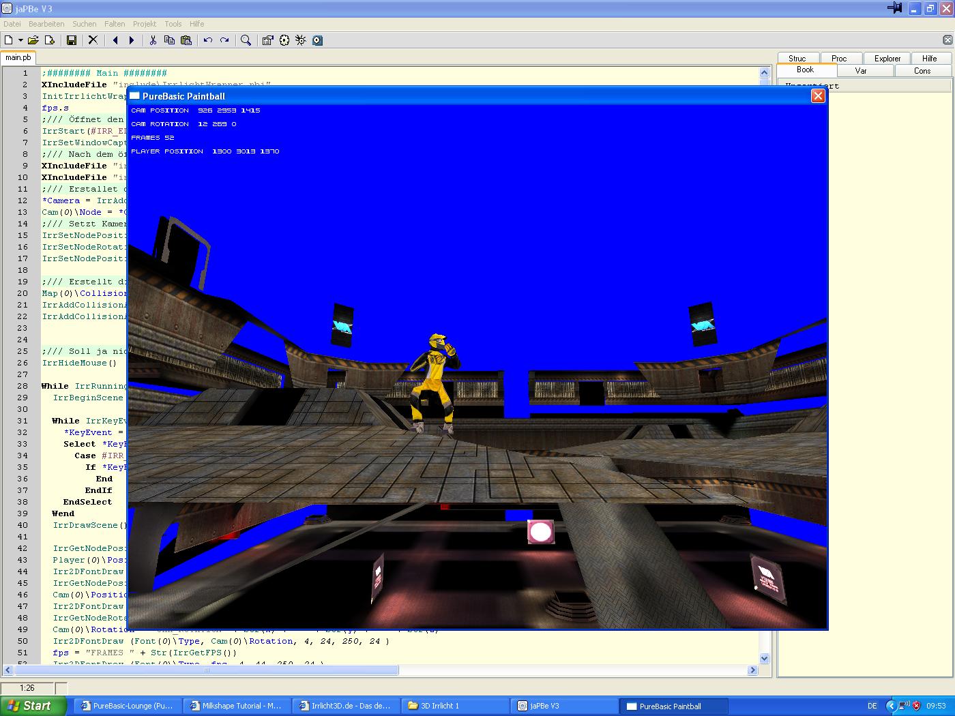The height and width of the screenshot is (716, 955).
Task: Close current file with the X toolbar icon
Action: click(x=93, y=40)
